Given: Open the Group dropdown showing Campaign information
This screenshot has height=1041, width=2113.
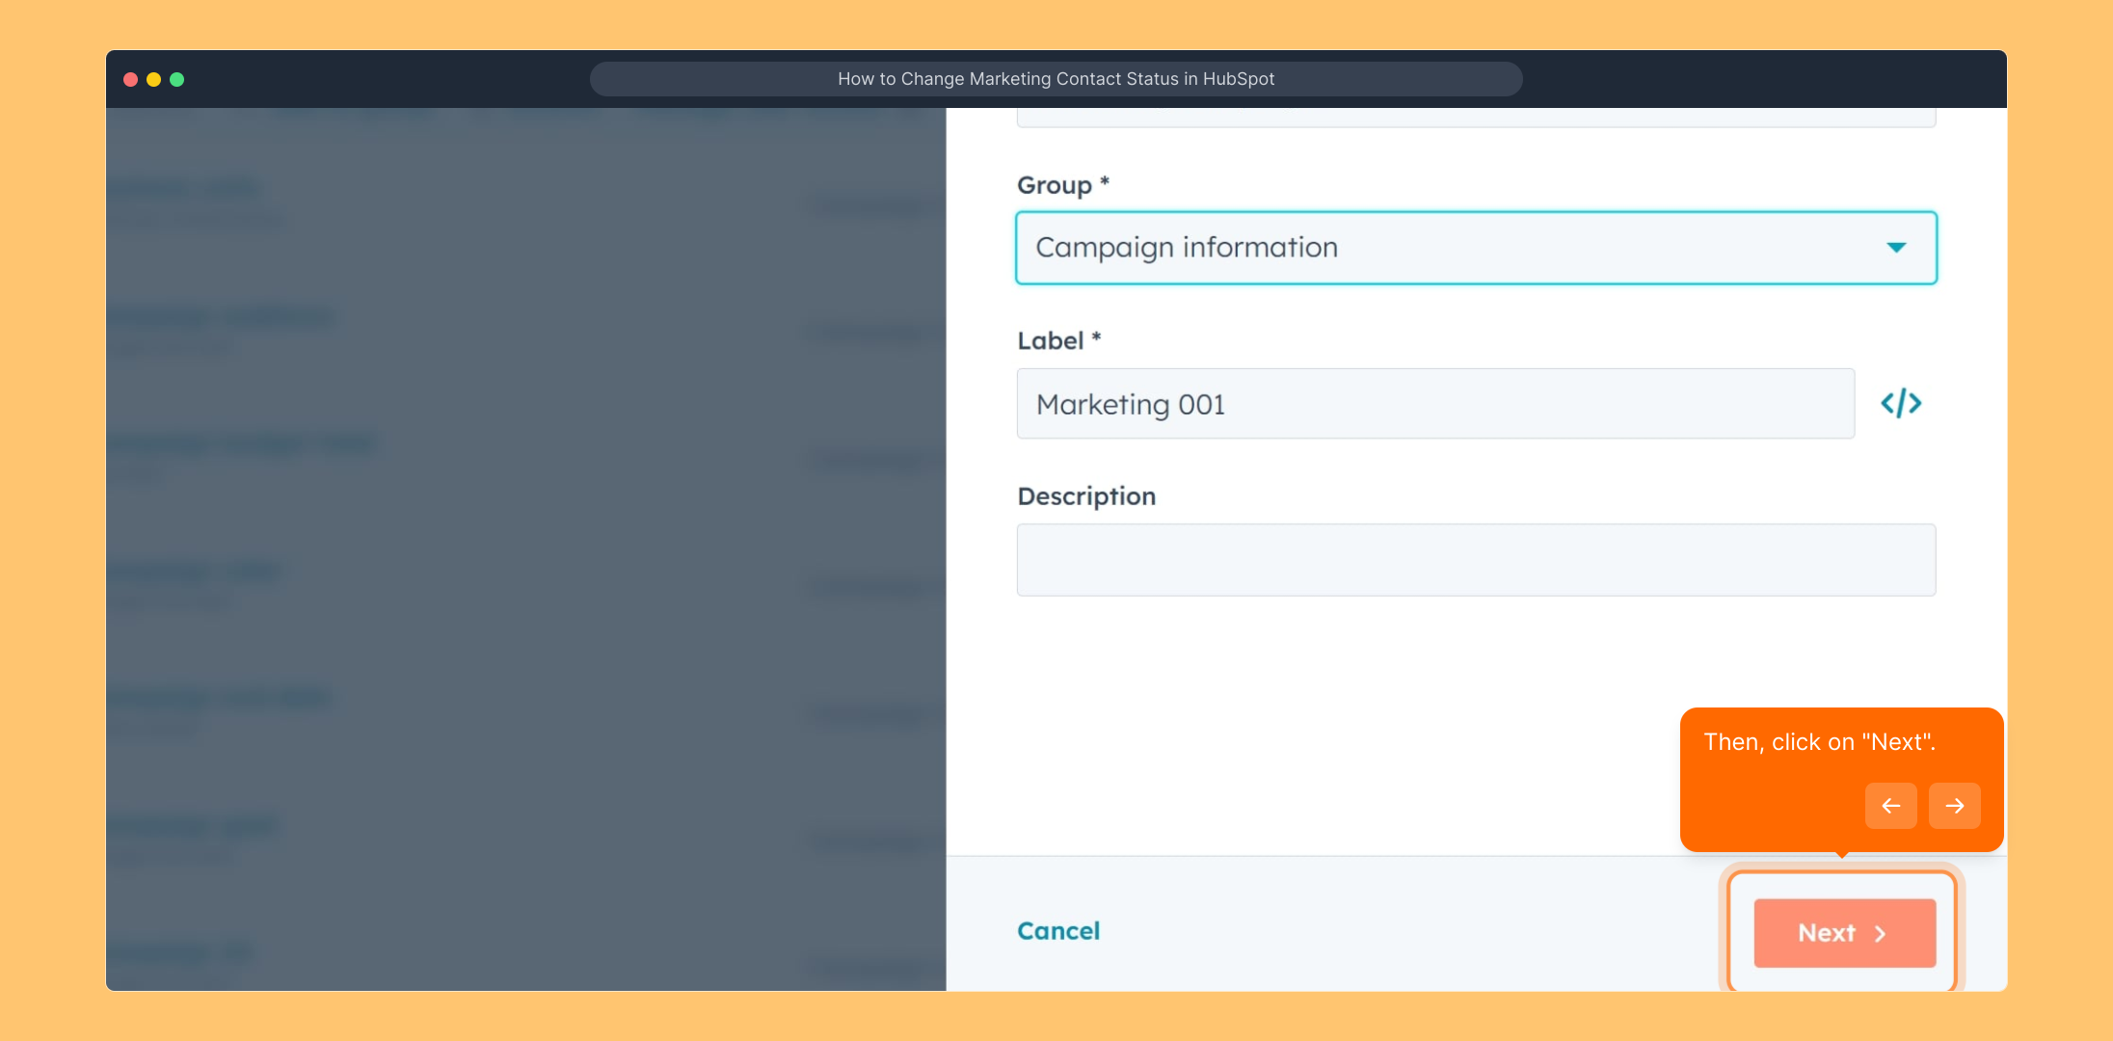Looking at the screenshot, I should (1446, 248).
